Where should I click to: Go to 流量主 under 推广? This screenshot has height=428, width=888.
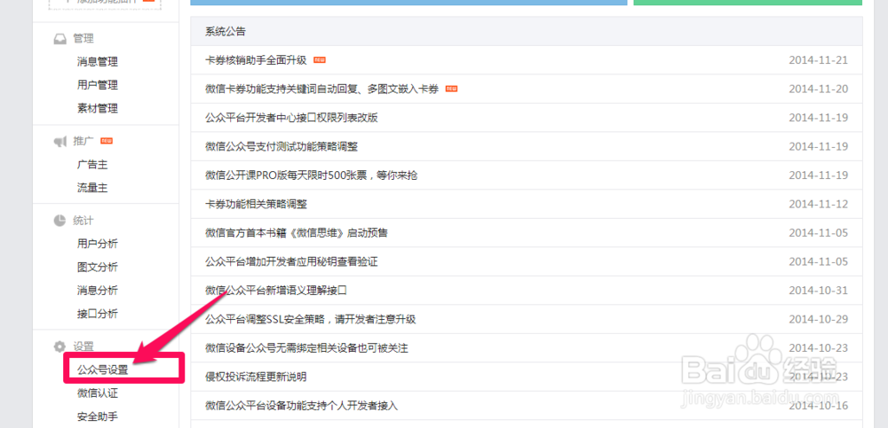click(x=92, y=188)
